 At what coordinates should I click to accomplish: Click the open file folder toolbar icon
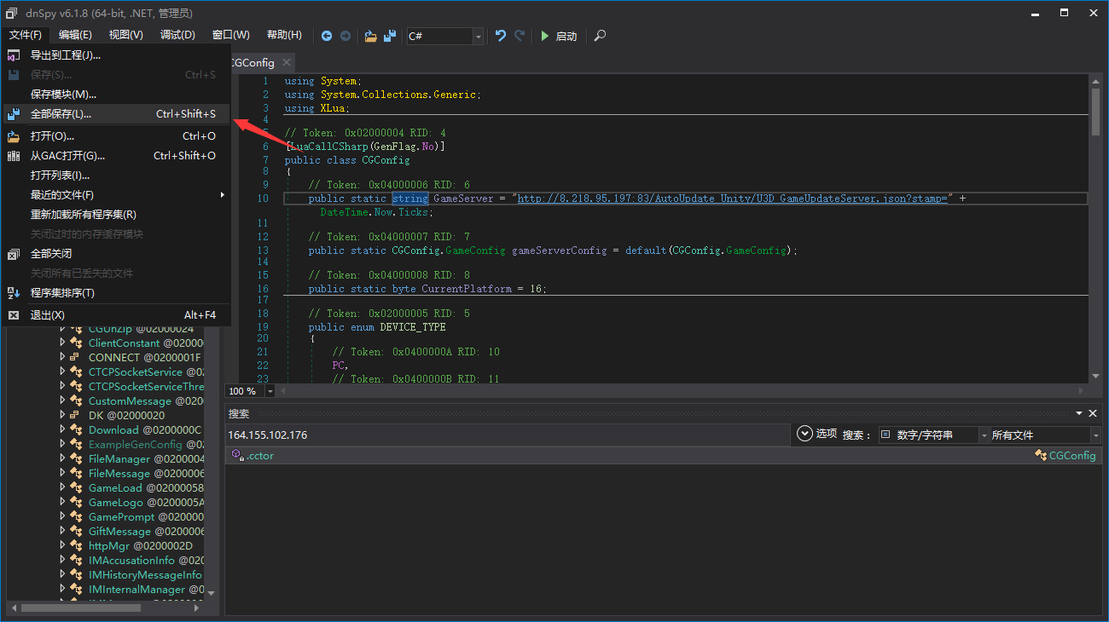pyautogui.click(x=370, y=36)
